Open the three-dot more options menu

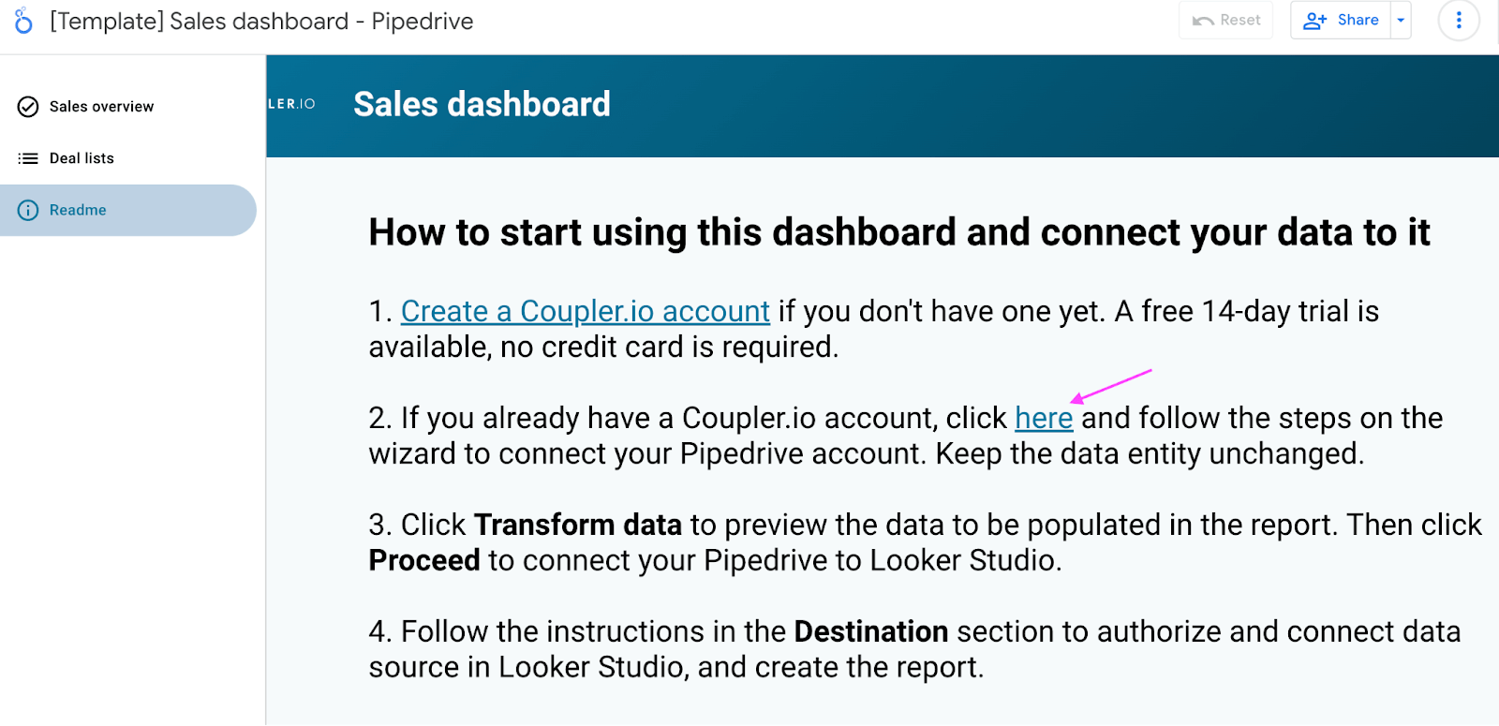[x=1459, y=21]
